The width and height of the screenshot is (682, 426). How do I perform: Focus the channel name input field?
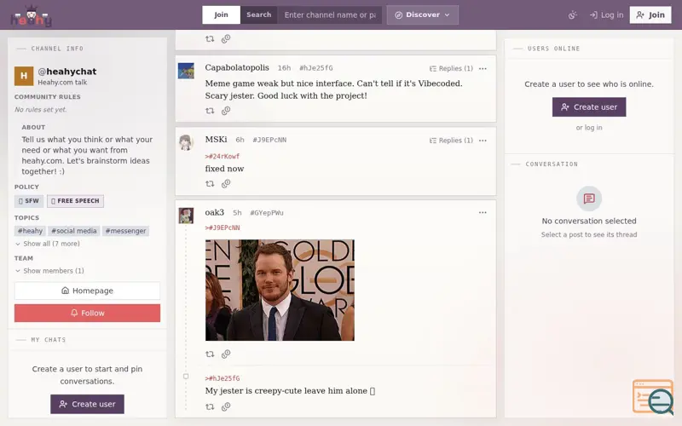[330, 14]
